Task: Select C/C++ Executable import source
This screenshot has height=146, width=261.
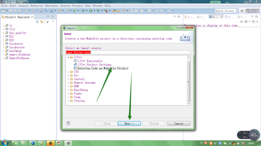Action: coord(88,61)
